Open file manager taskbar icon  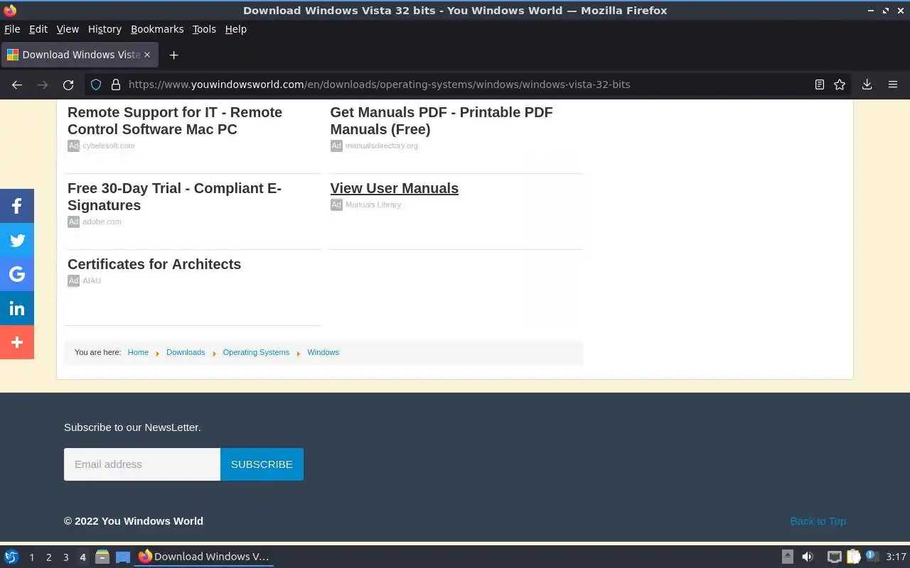click(x=102, y=557)
